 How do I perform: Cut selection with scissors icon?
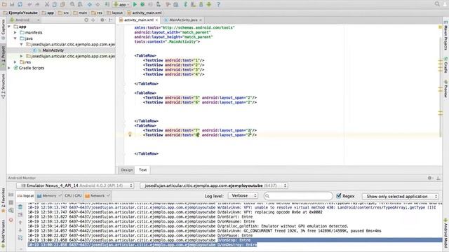point(47,4)
